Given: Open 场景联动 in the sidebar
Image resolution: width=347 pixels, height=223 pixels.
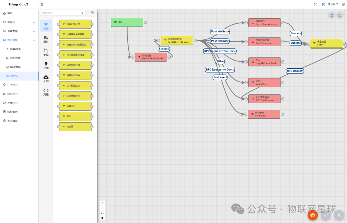Looking at the screenshot, I should click(x=15, y=49).
